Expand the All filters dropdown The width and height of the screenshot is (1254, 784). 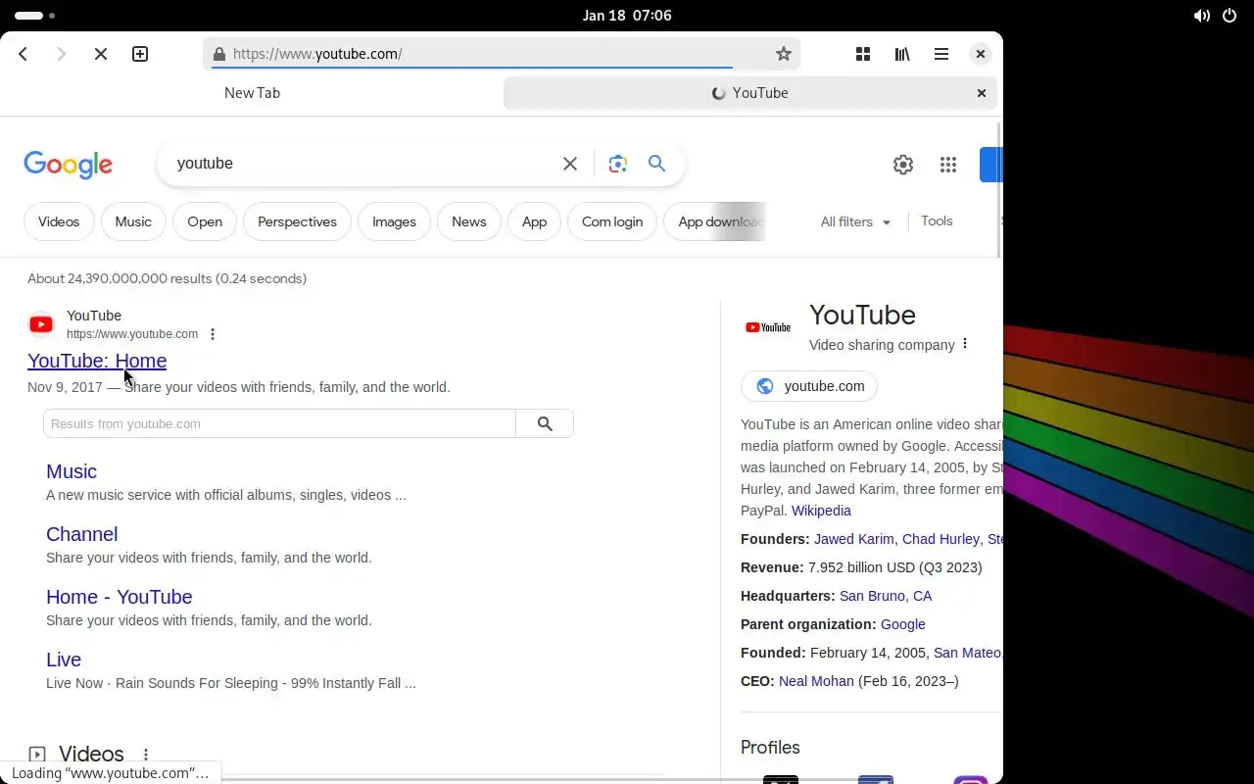855,222
